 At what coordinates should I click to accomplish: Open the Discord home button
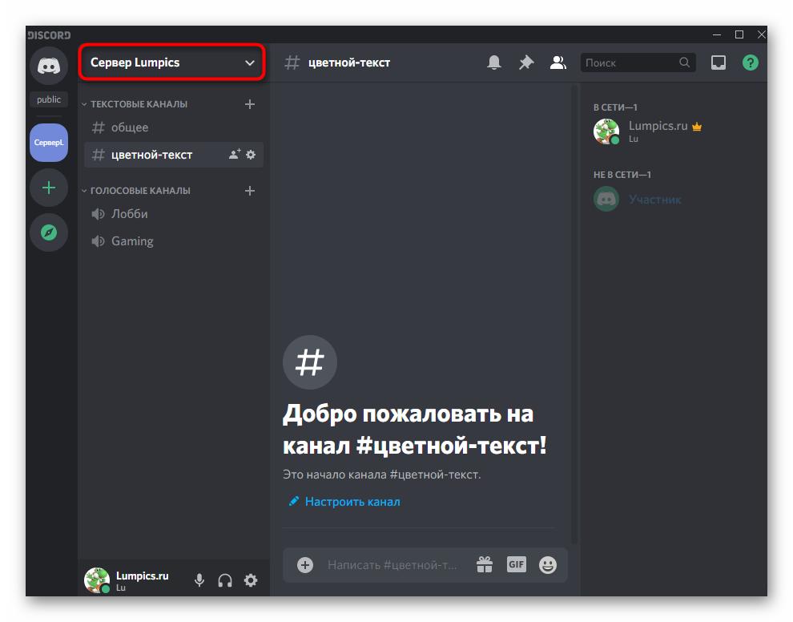coord(49,65)
